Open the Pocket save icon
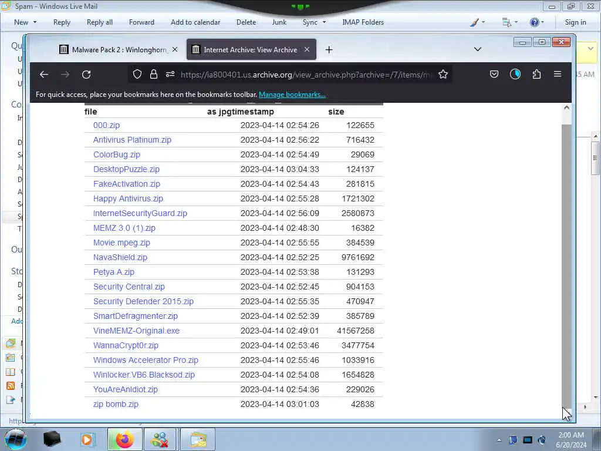This screenshot has height=451, width=601. pyautogui.click(x=494, y=75)
